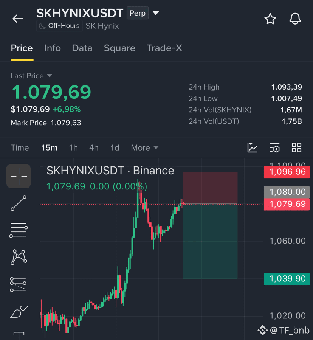This screenshot has width=313, height=340.
Task: Select the 4h timeframe
Action: coord(94,147)
